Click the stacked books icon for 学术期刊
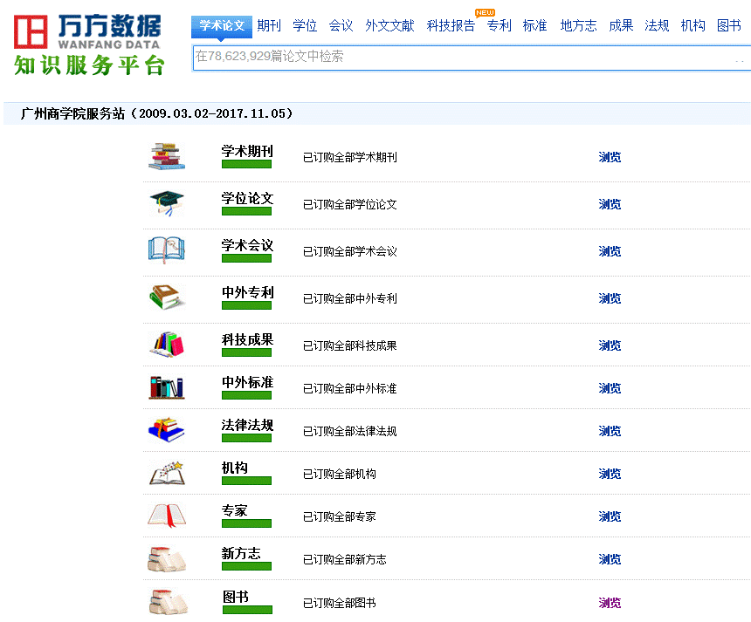The width and height of the screenshot is (751, 622). 167,156
